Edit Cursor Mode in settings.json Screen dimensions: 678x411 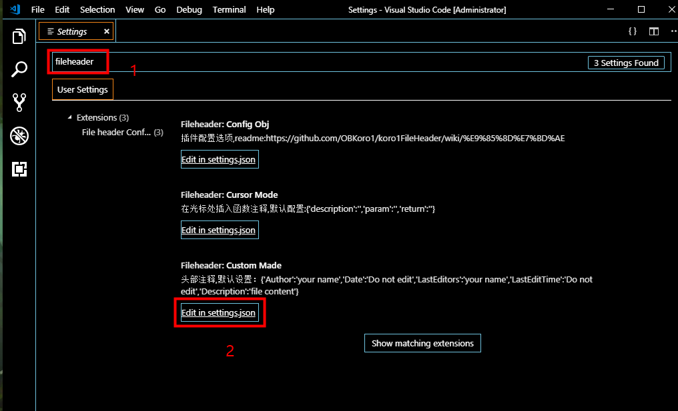[220, 230]
